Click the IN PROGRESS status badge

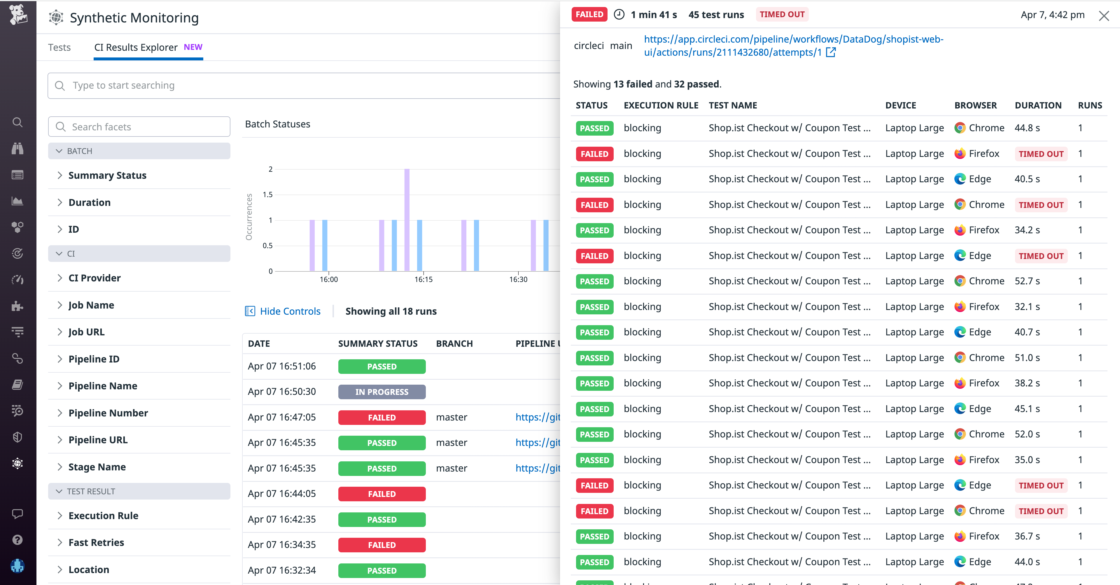point(381,392)
